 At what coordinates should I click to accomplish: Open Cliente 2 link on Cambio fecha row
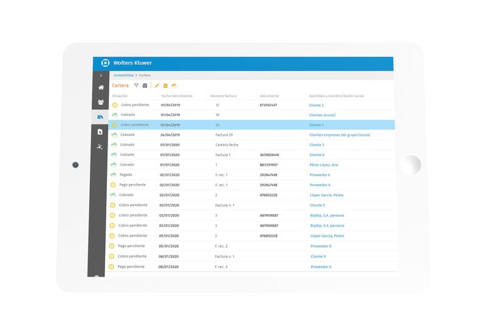tap(317, 145)
